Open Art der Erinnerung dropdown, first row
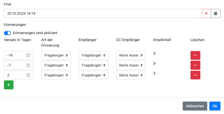This screenshot has width=224, height=114. (56, 55)
